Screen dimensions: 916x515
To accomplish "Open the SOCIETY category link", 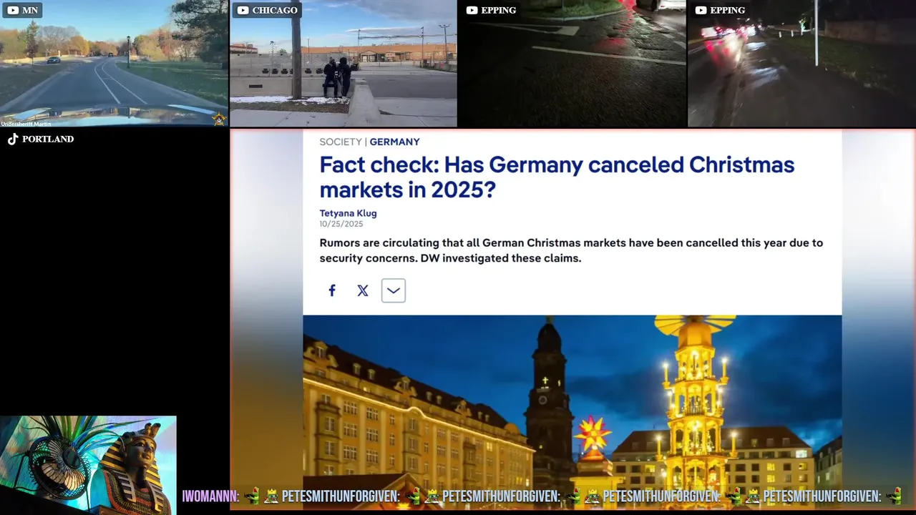I will point(341,142).
